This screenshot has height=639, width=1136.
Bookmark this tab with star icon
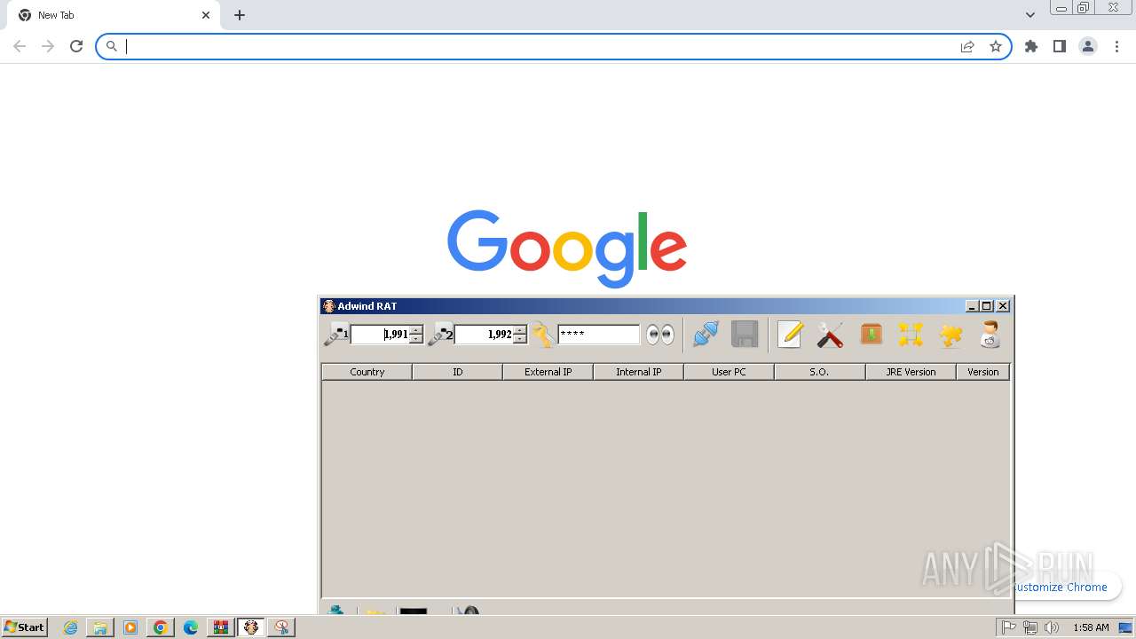(996, 46)
